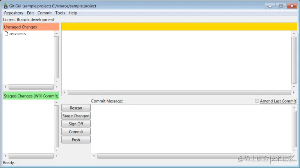Click left arrow of diff pane horizontal scrollbar
The height and width of the screenshot is (168, 300).
pos(65,93)
